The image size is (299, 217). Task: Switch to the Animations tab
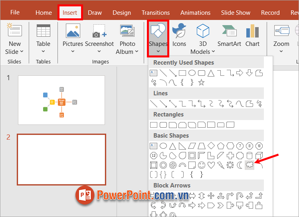(x=195, y=13)
